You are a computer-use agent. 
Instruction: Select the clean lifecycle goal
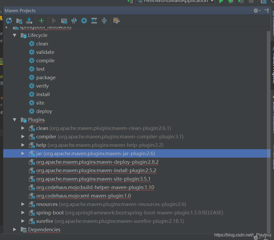[x=42, y=44]
